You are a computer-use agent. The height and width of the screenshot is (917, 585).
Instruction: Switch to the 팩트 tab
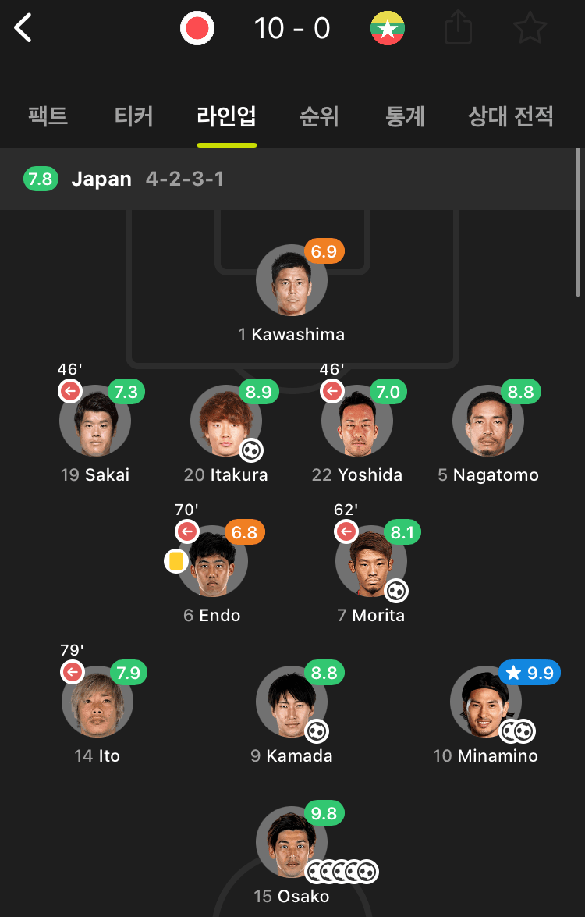click(x=48, y=117)
